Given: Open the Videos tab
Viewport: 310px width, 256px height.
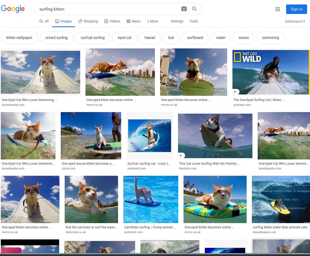Looking at the screenshot, I should 112,21.
